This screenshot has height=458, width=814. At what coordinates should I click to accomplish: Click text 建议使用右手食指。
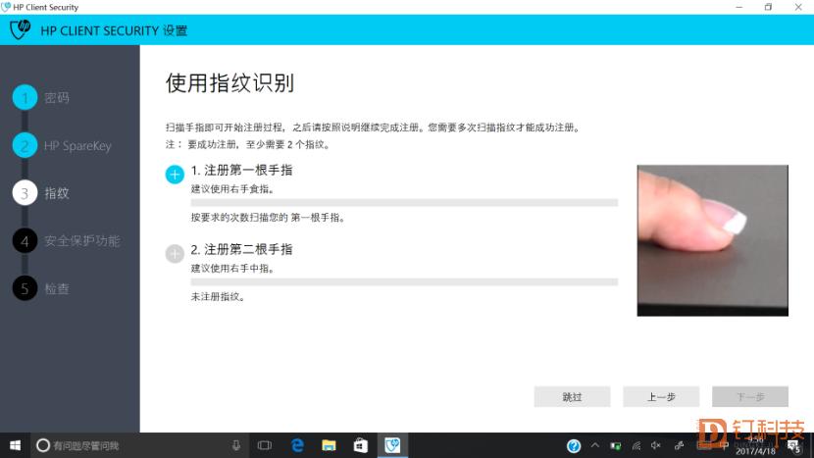click(x=232, y=189)
